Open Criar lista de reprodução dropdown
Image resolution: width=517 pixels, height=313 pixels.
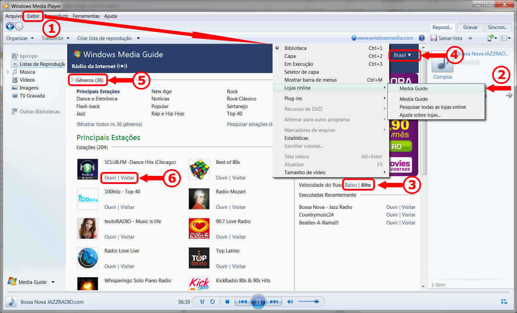(108, 38)
